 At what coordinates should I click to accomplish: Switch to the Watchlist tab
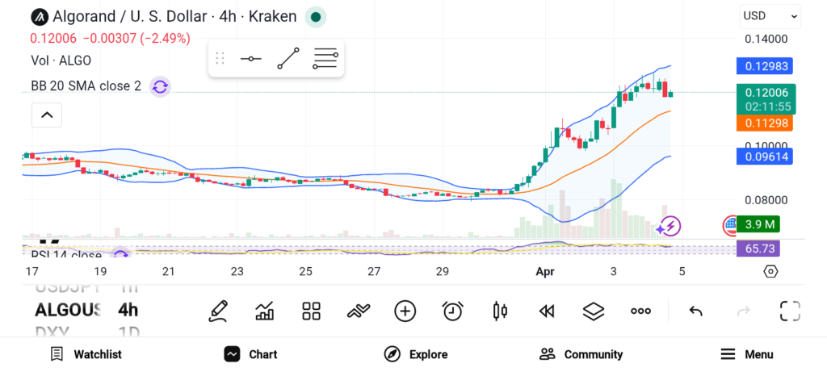[86, 354]
